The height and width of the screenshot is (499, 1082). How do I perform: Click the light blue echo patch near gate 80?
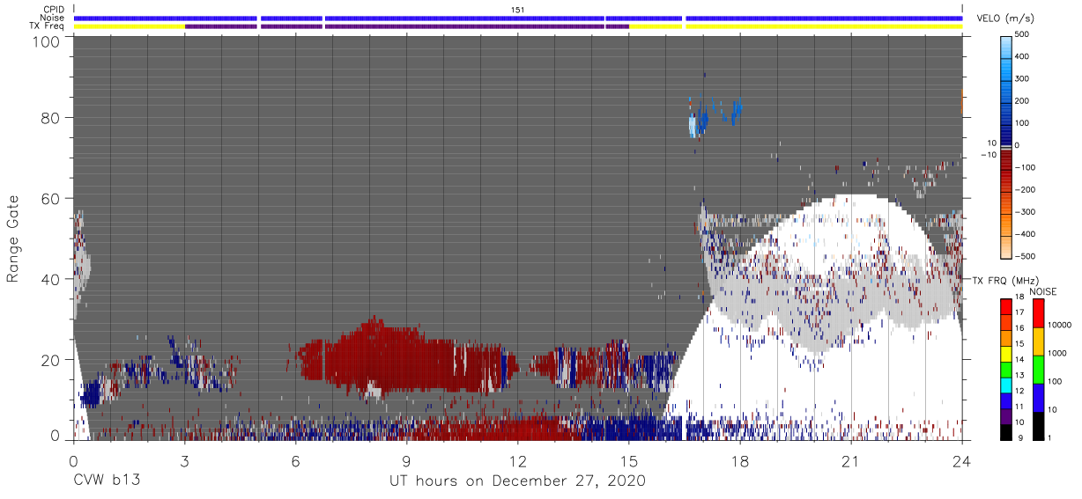point(692,126)
